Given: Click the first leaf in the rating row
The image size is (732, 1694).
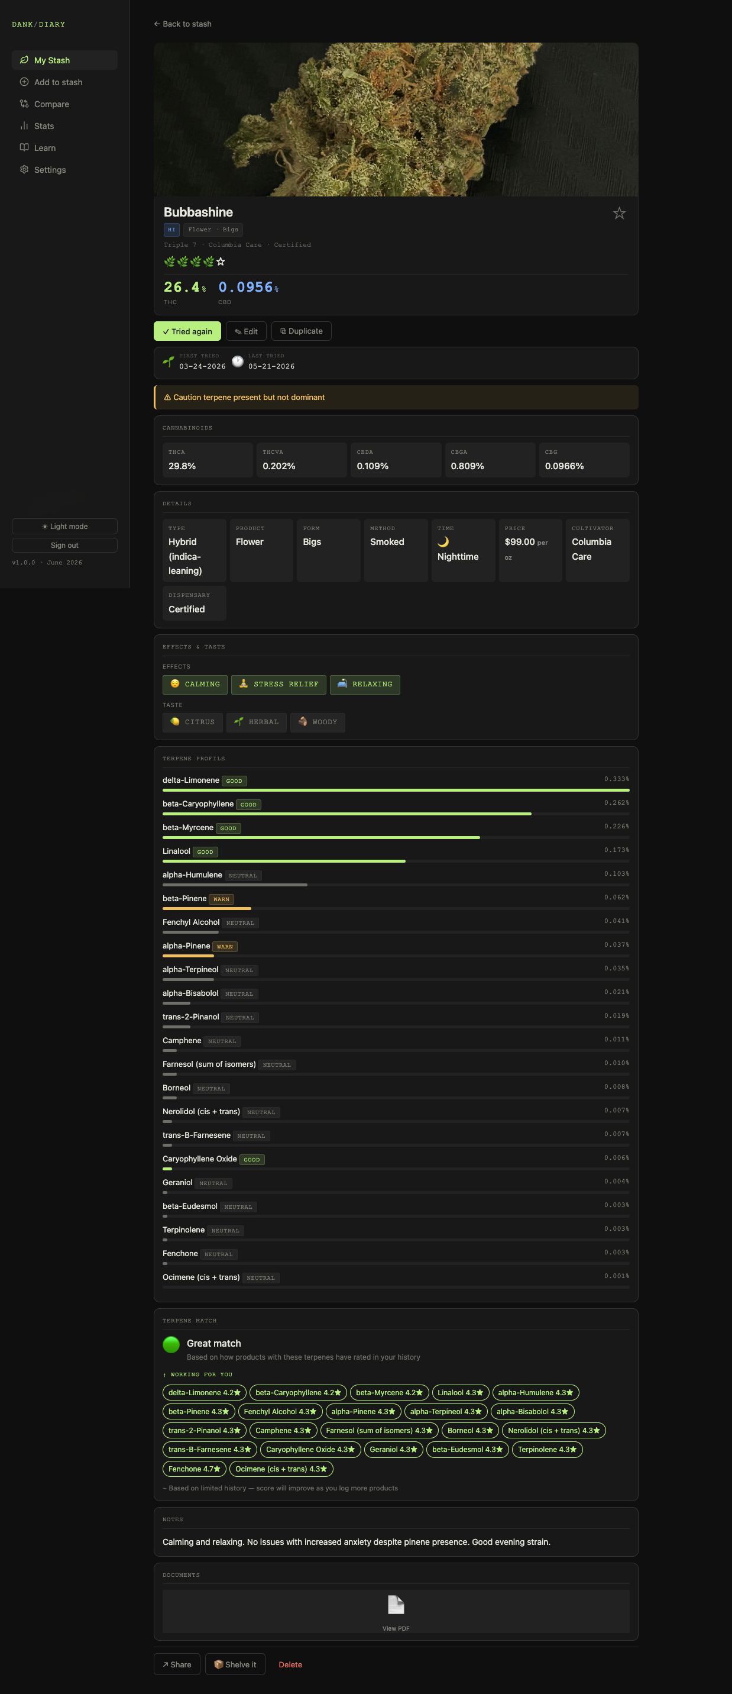Looking at the screenshot, I should click(x=170, y=262).
